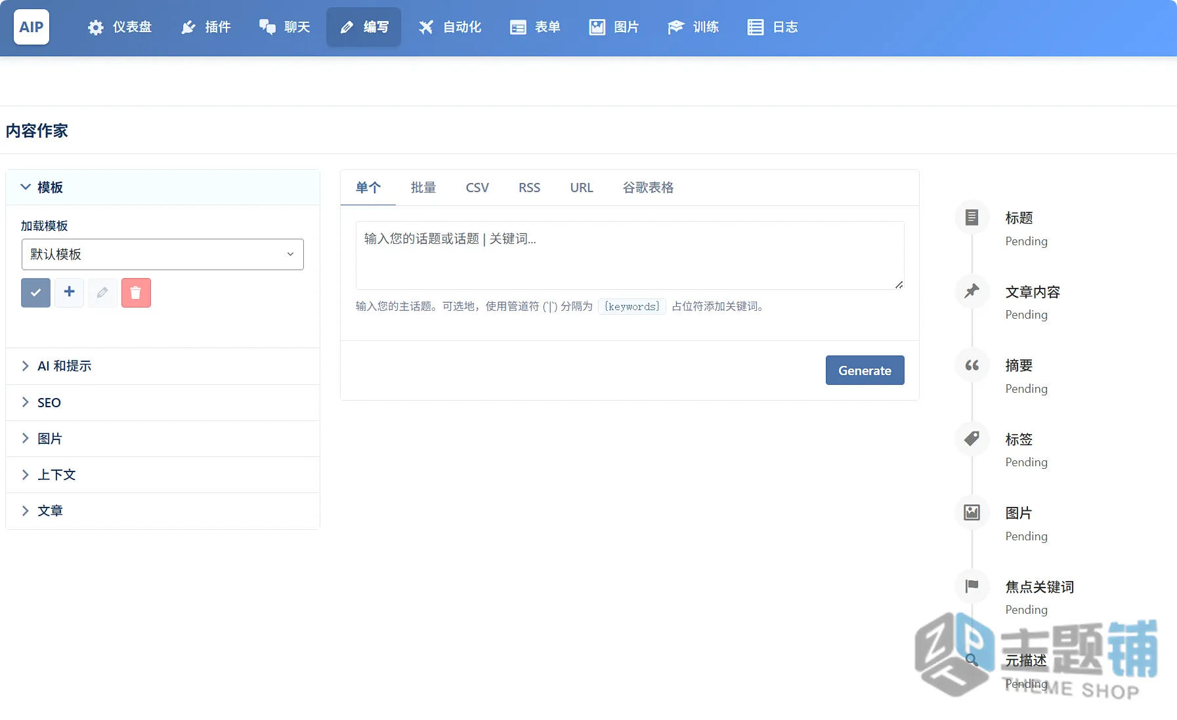Click the pencil icon beside 编写

click(x=347, y=28)
